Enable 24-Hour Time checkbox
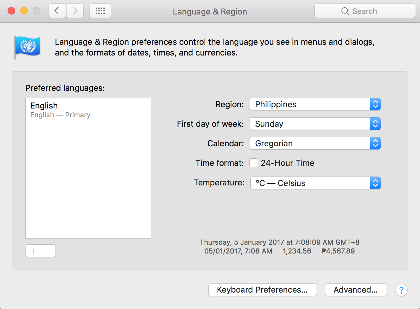Screen dimensions: 420x309 [x=254, y=163]
